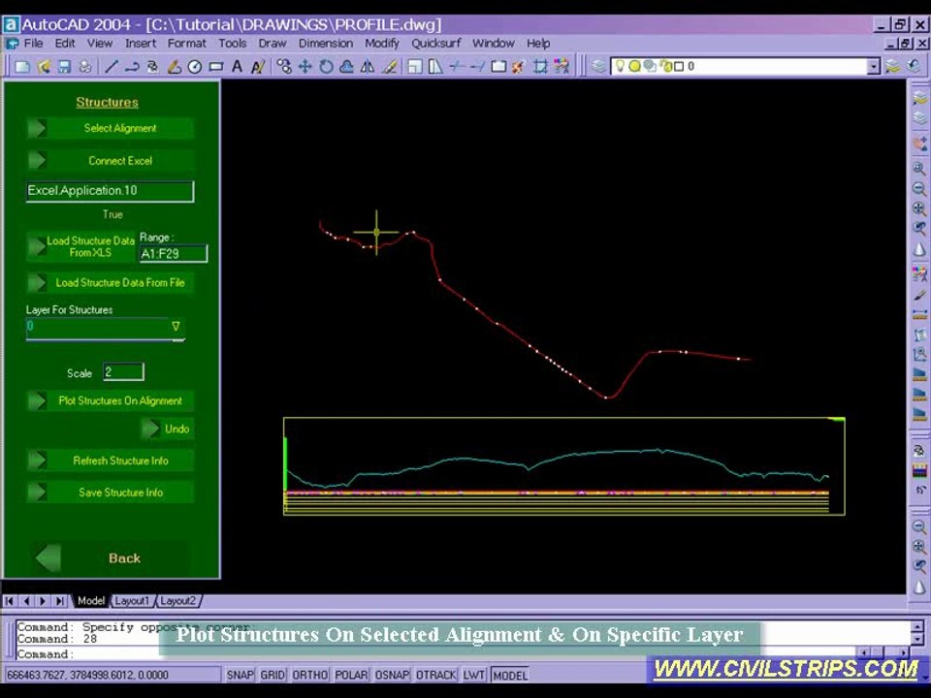Image resolution: width=931 pixels, height=698 pixels.
Task: Click the command line scroll up arrow
Action: [x=917, y=626]
